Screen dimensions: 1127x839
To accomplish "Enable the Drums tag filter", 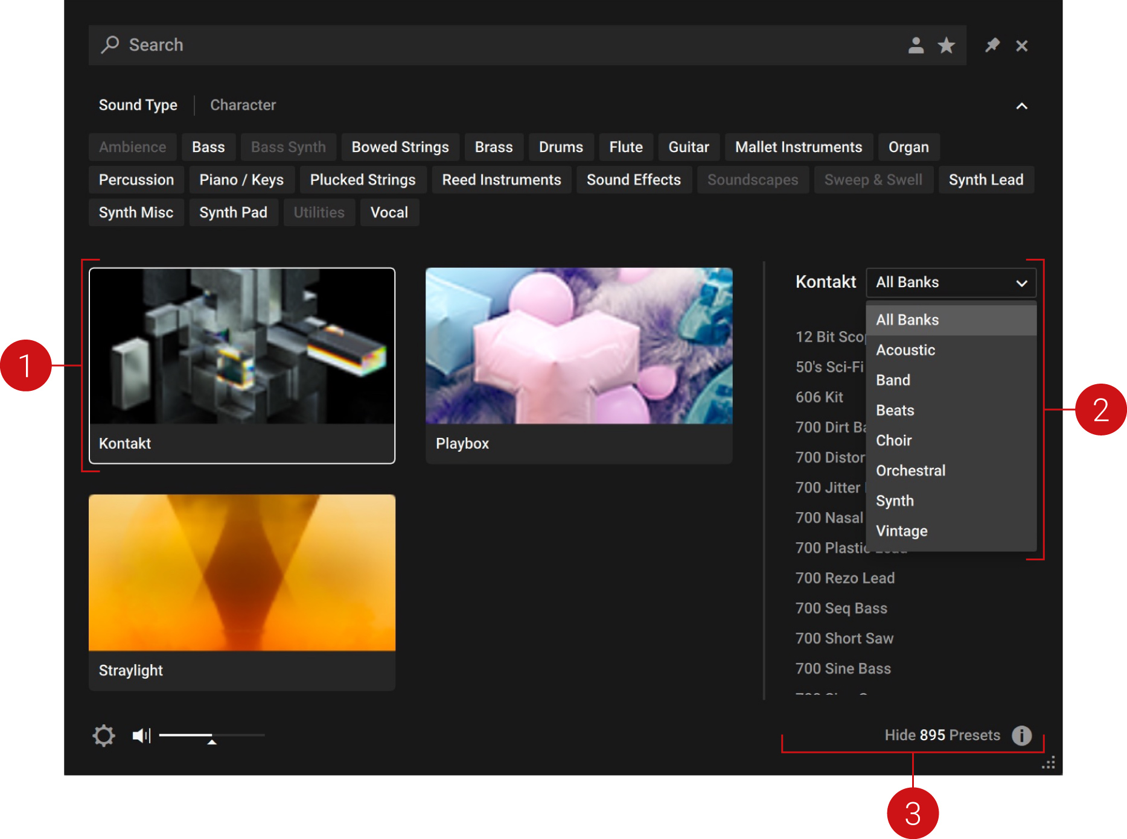I will [x=560, y=147].
